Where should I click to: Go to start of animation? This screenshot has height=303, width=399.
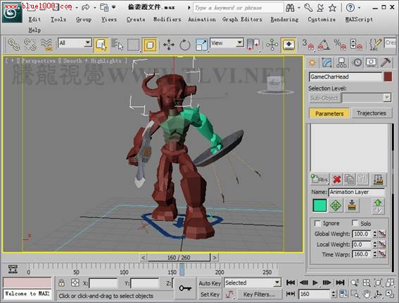pos(291,283)
